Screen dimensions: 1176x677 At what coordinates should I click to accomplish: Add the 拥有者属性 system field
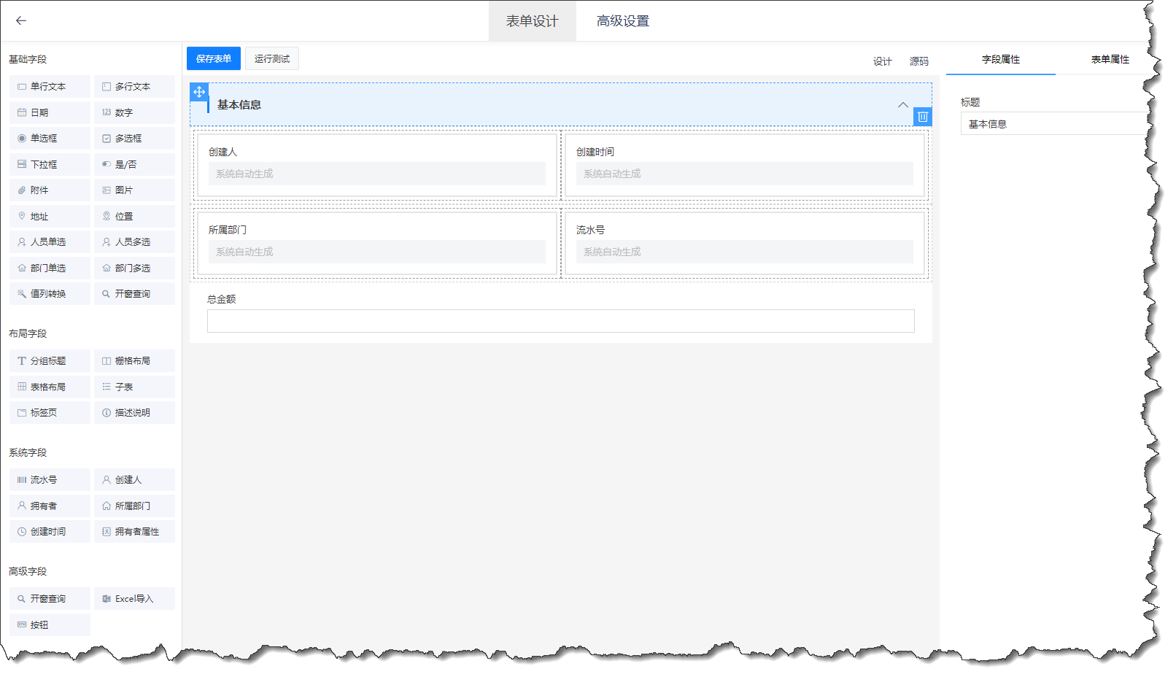134,531
